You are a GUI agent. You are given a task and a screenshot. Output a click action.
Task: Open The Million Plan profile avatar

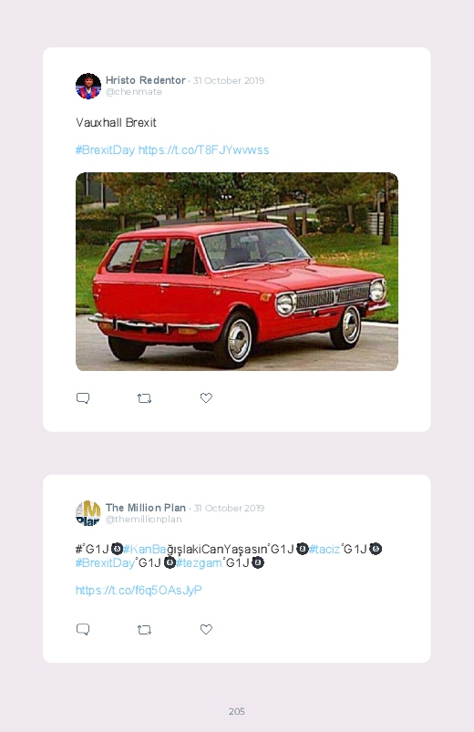tap(88, 513)
